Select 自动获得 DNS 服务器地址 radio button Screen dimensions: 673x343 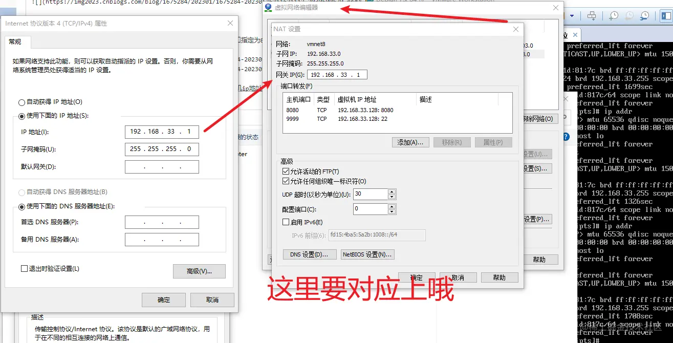coord(21,192)
